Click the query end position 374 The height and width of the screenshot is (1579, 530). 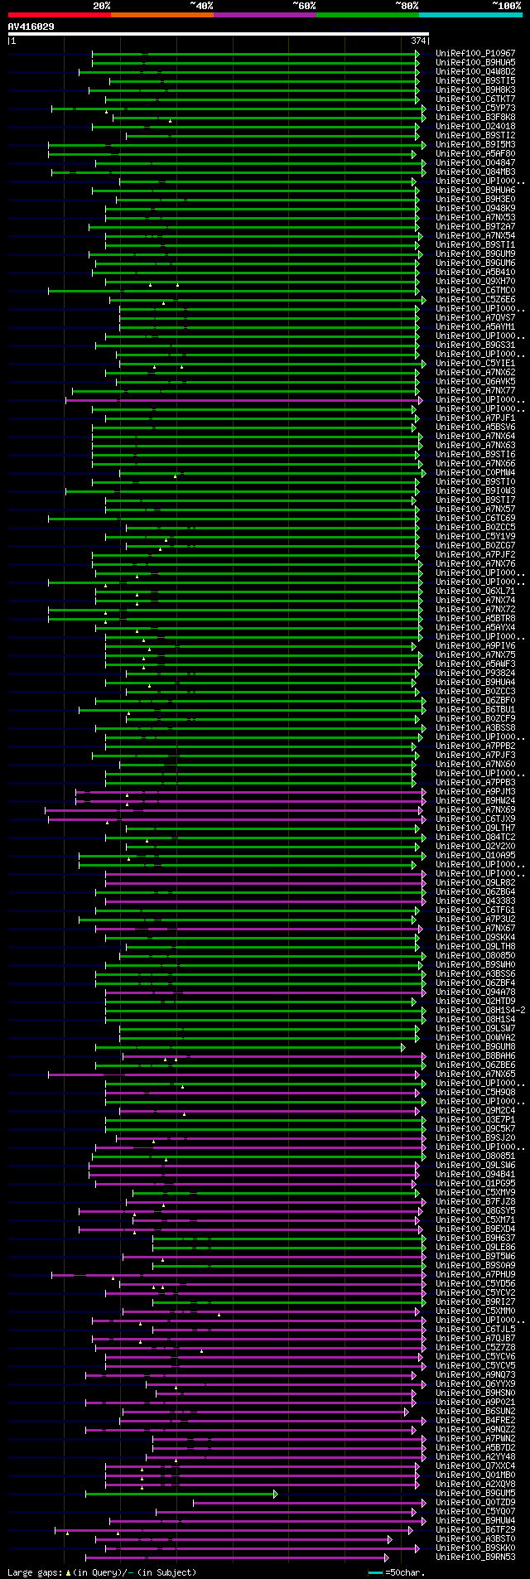pyautogui.click(x=418, y=41)
